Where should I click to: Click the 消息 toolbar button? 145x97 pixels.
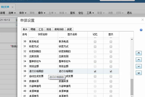point(110,13)
